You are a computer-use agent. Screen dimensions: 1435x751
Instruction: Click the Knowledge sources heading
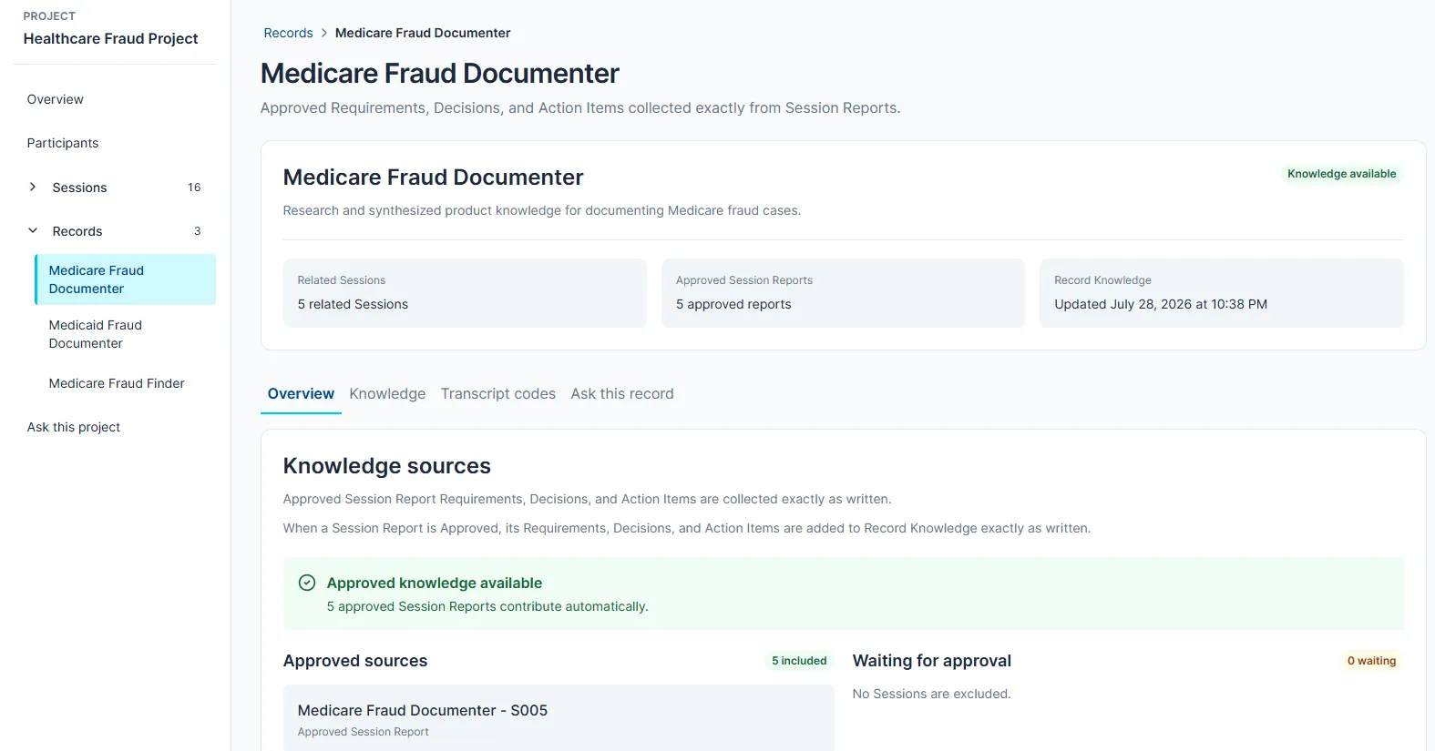[387, 466]
